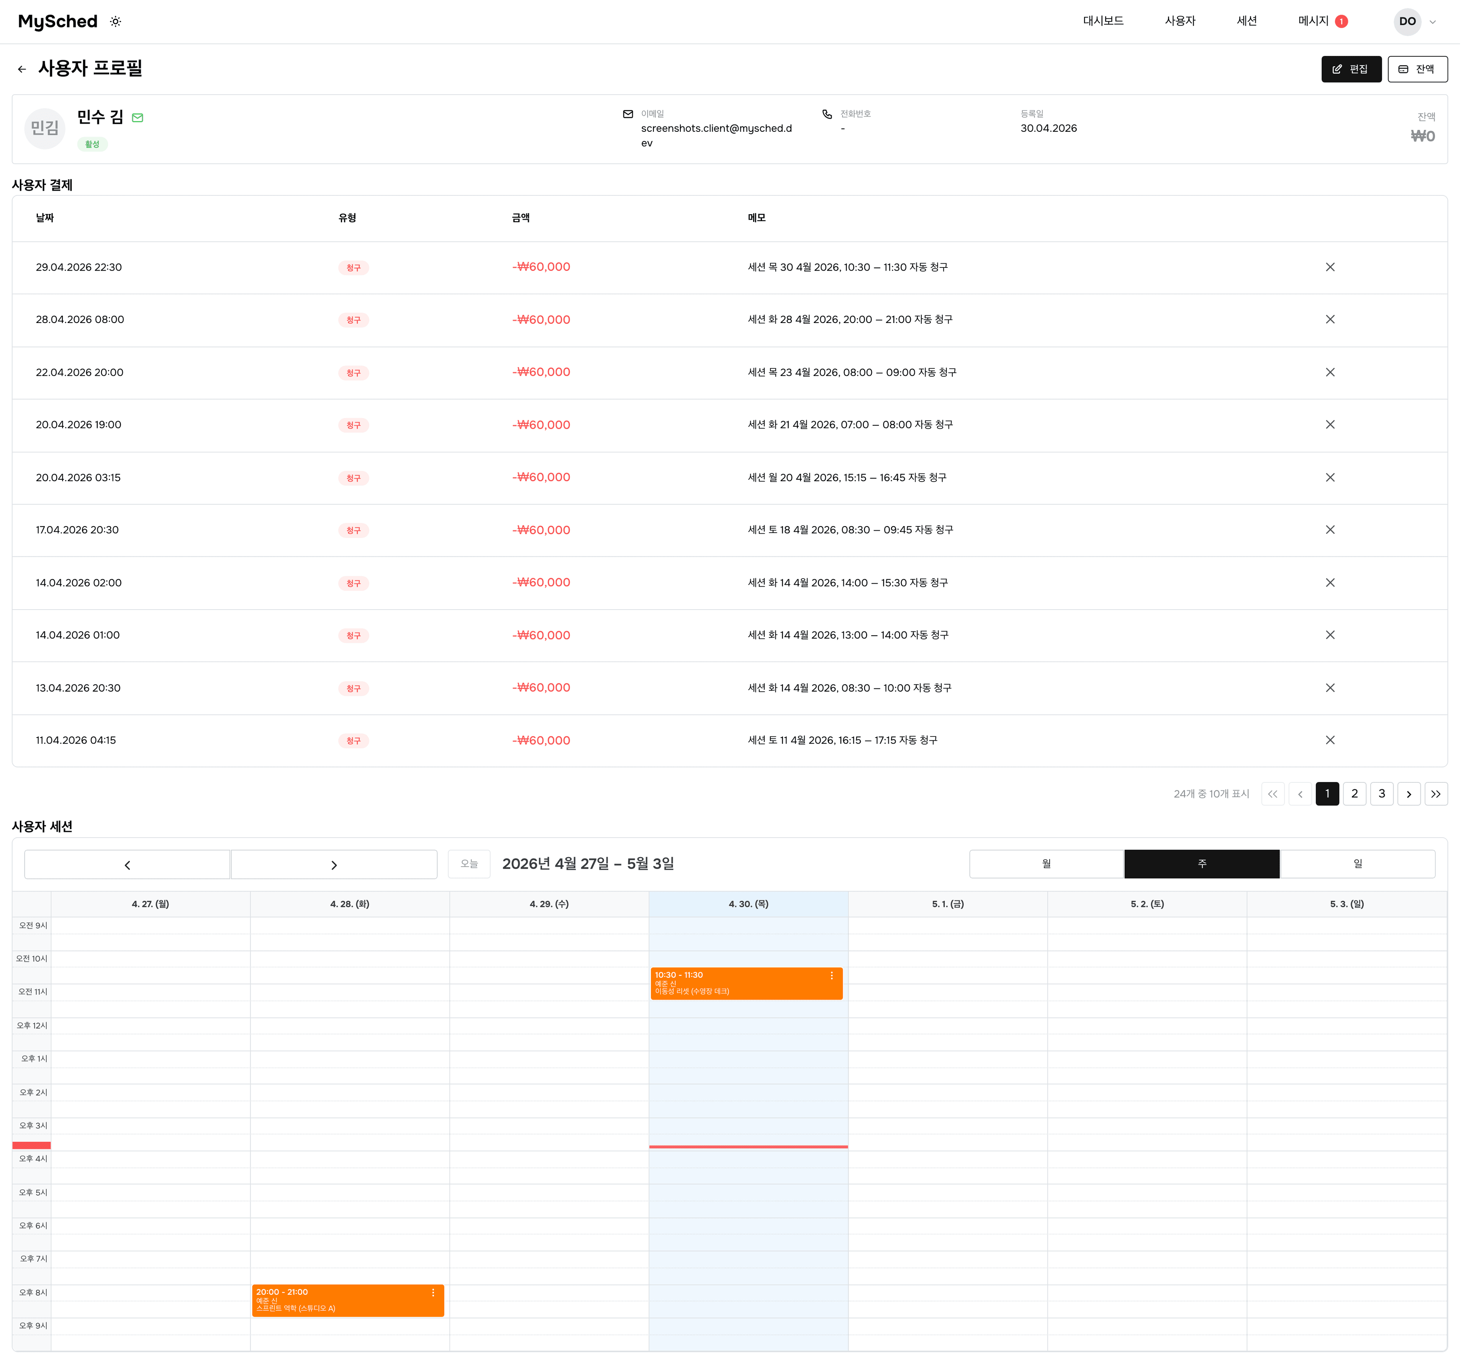Jump to the last payments page

pos(1435,794)
